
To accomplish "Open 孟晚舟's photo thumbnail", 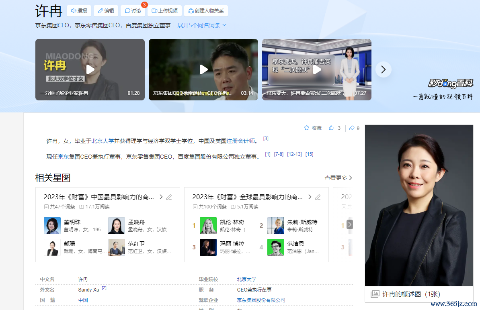I will 117,226.
